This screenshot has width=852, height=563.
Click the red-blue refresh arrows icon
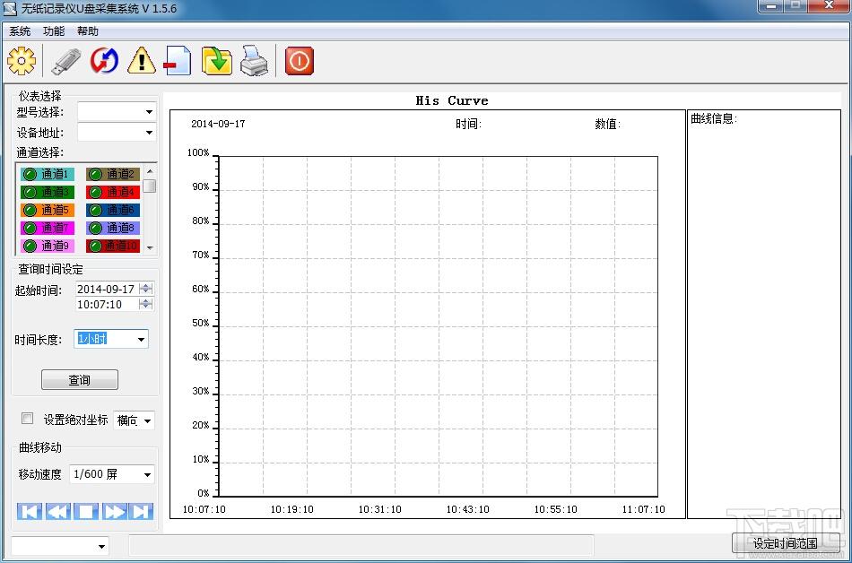coord(104,60)
